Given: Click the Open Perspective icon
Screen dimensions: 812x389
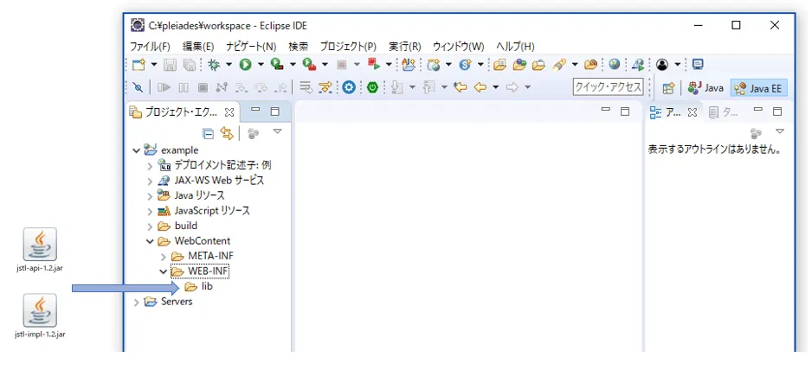Looking at the screenshot, I should pyautogui.click(x=668, y=88).
